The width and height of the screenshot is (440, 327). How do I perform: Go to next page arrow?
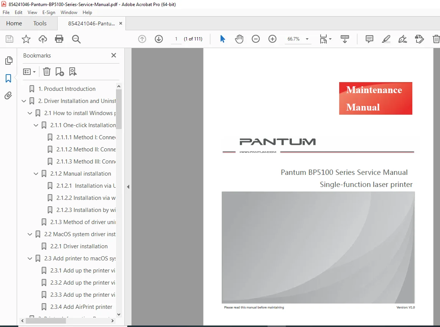coord(159,39)
